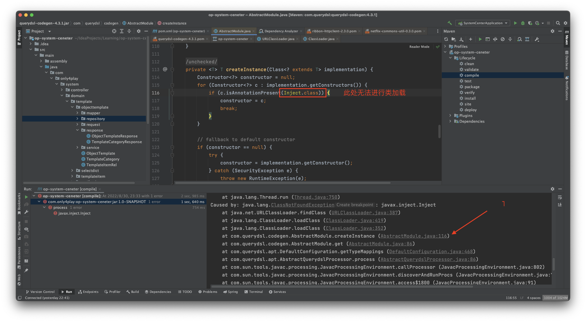
Task: Toggle Maven Offline Mode
Action: click(495, 39)
